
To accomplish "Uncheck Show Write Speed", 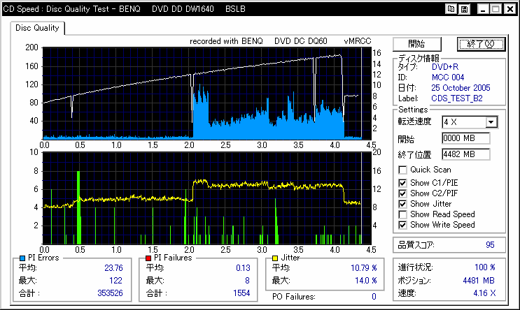I will (402, 225).
